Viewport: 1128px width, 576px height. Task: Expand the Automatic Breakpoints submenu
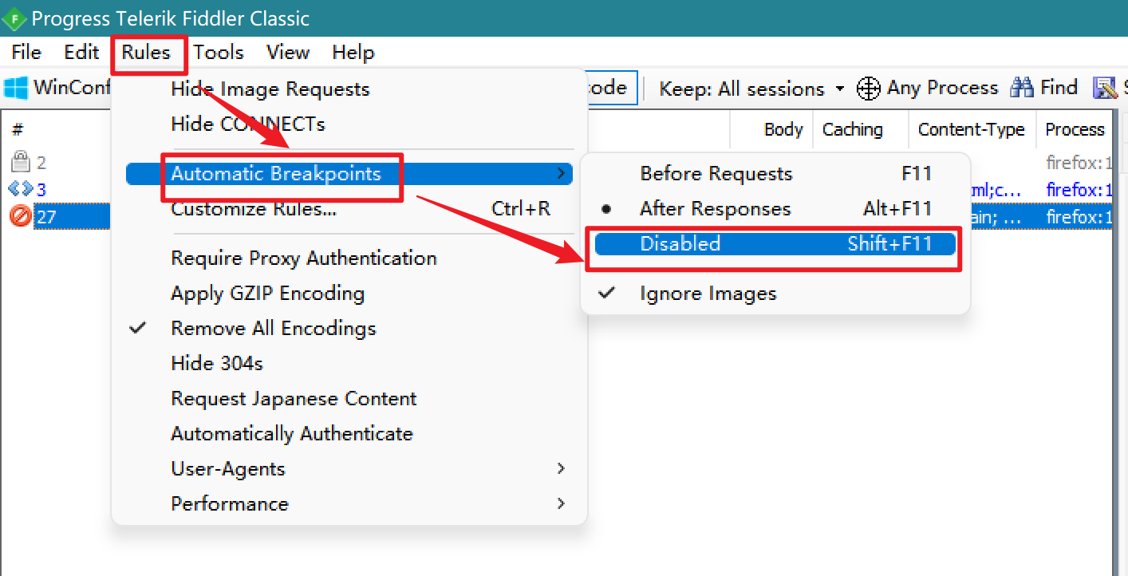[349, 174]
